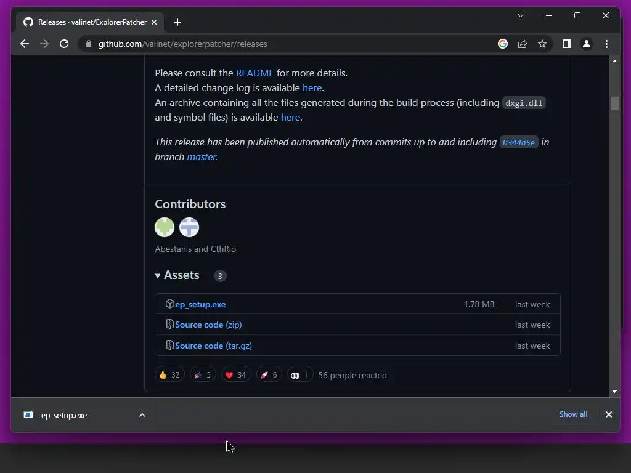Viewport: 631px width, 473px height.
Task: Toggle the thumbs up reaction
Action: [169, 375]
